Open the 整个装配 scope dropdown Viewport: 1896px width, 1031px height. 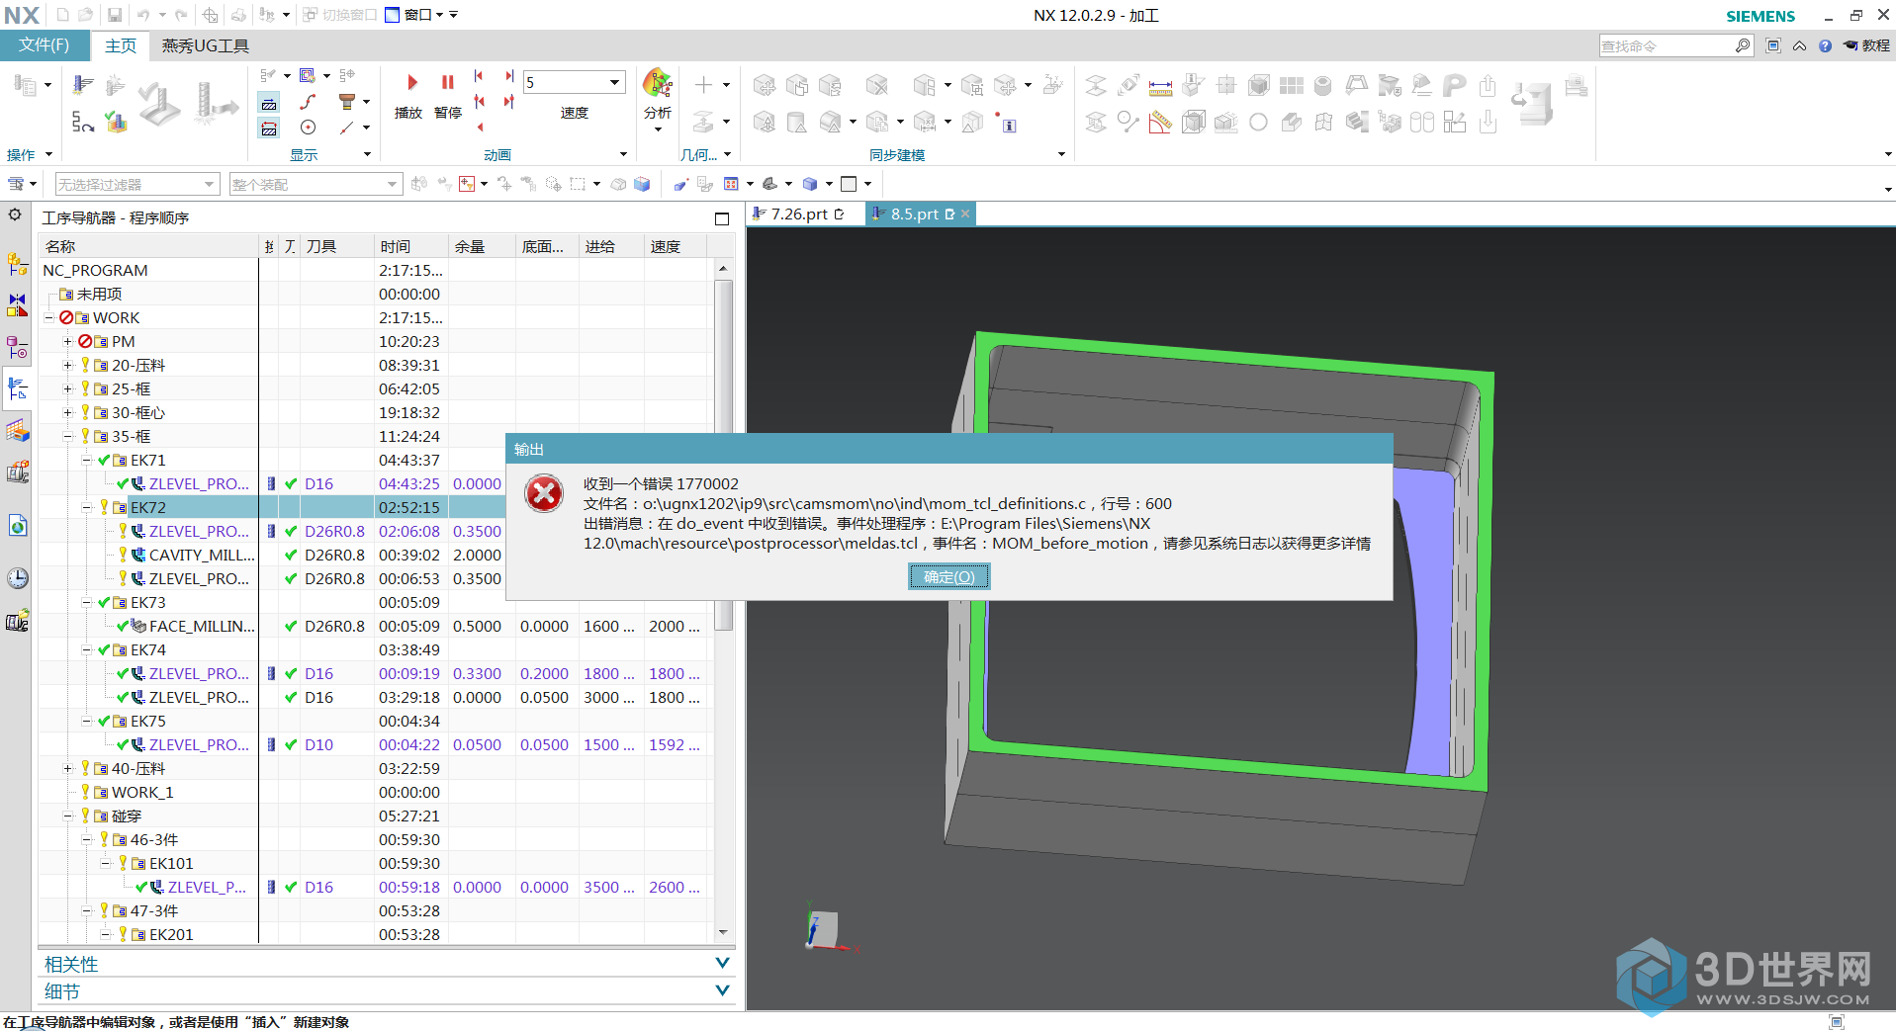point(316,184)
